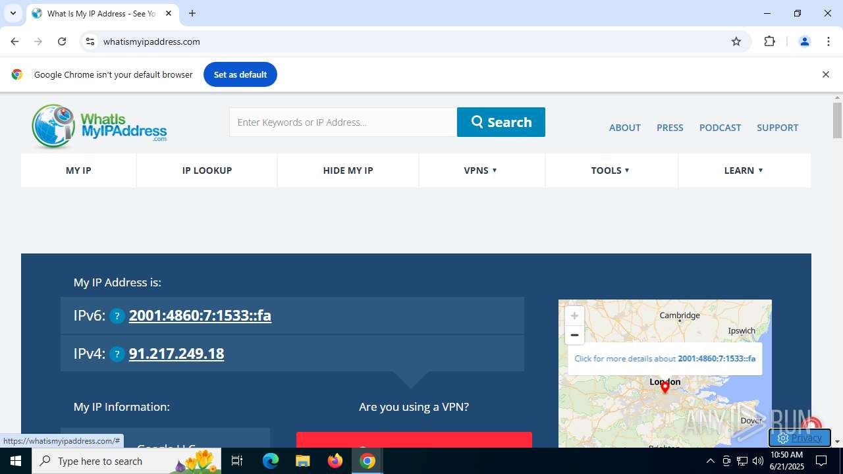Click map popup link for more details
The width and height of the screenshot is (843, 474).
pyautogui.click(x=665, y=359)
